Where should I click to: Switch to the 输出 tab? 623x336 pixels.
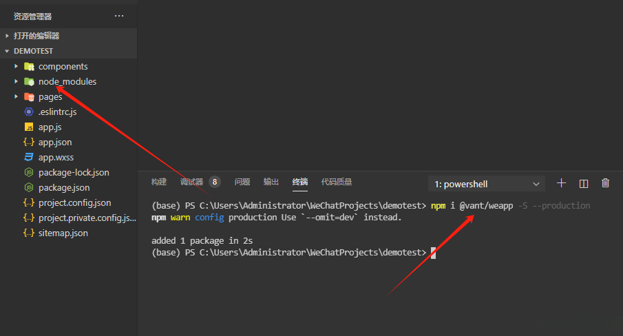click(x=271, y=182)
